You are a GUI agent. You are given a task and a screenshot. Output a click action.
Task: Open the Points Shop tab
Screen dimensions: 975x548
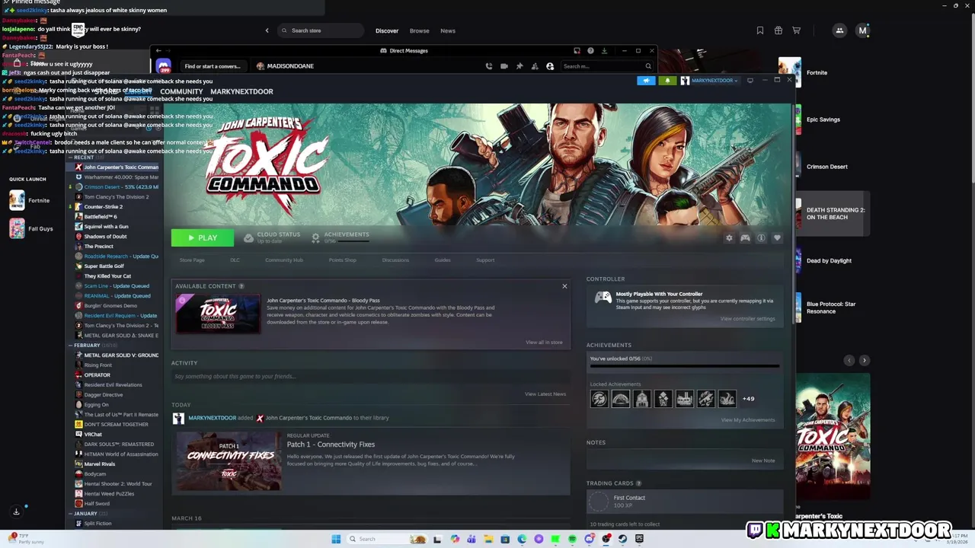pos(342,260)
